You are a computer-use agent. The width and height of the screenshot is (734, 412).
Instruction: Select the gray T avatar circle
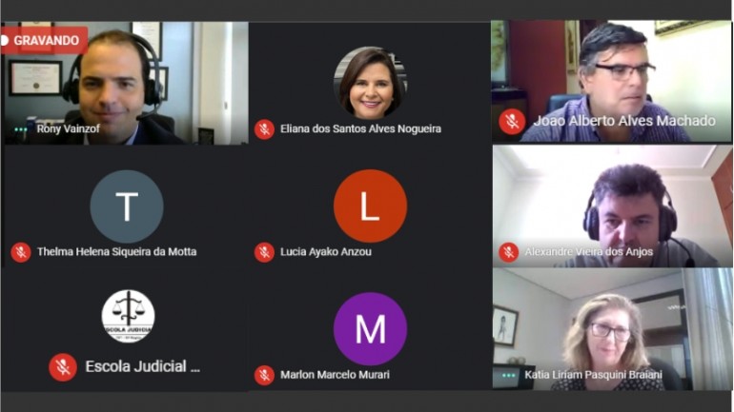[x=127, y=206]
